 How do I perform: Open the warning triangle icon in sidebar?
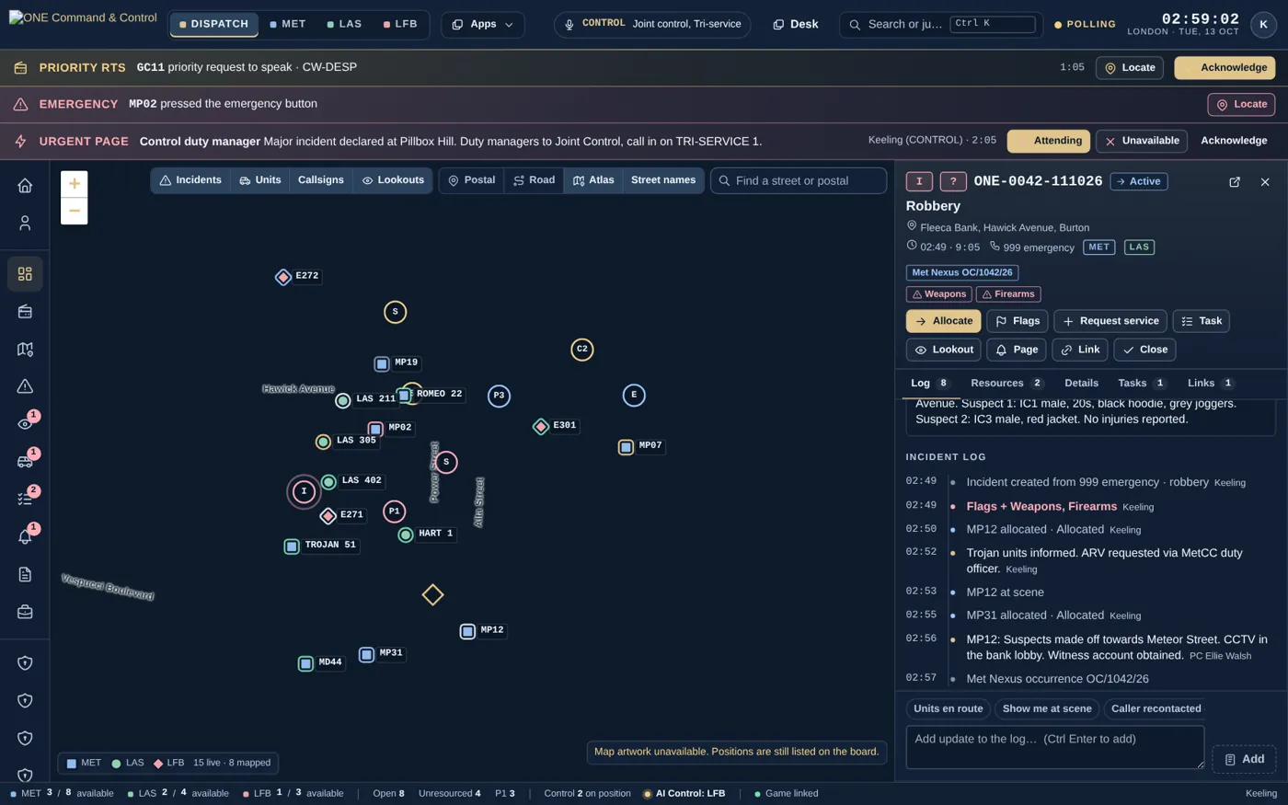[x=25, y=386]
